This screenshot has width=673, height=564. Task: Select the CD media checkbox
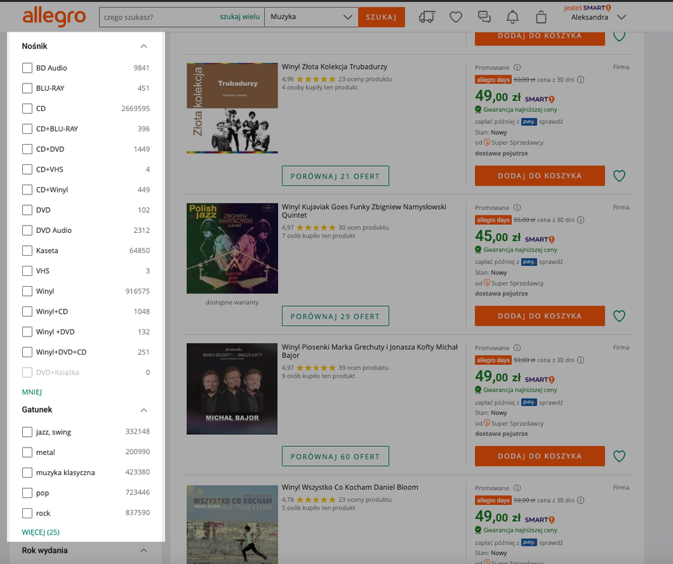coord(27,108)
